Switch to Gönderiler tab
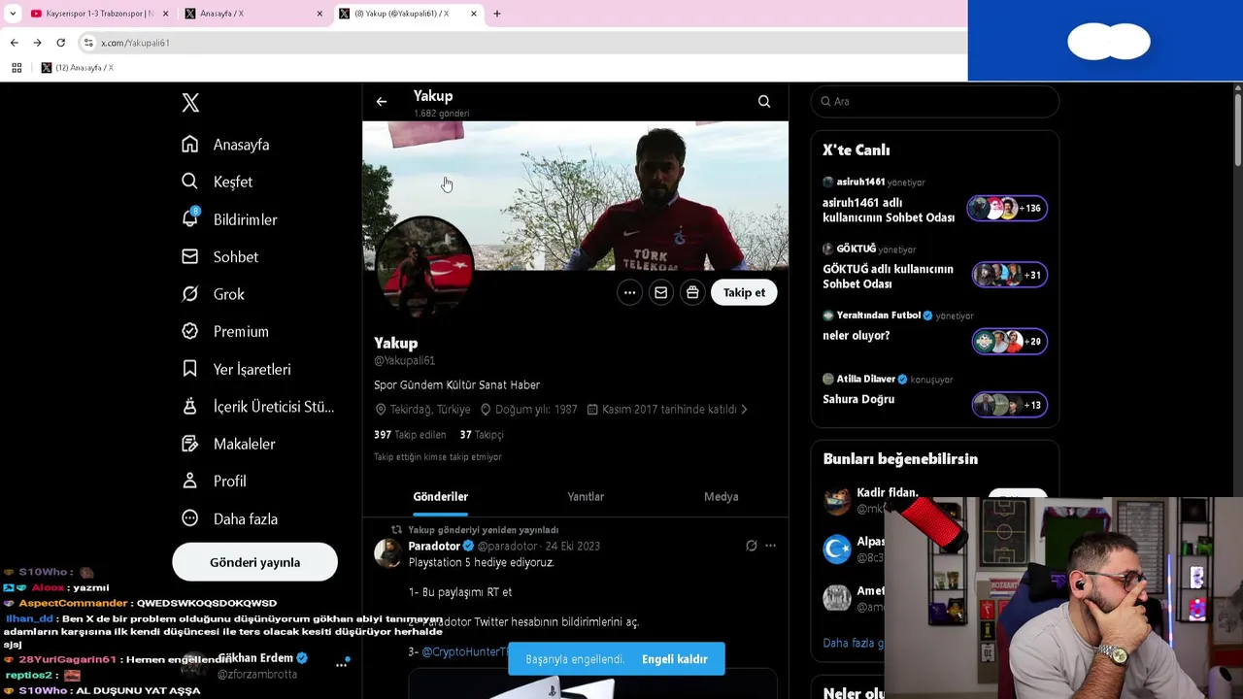 (440, 496)
